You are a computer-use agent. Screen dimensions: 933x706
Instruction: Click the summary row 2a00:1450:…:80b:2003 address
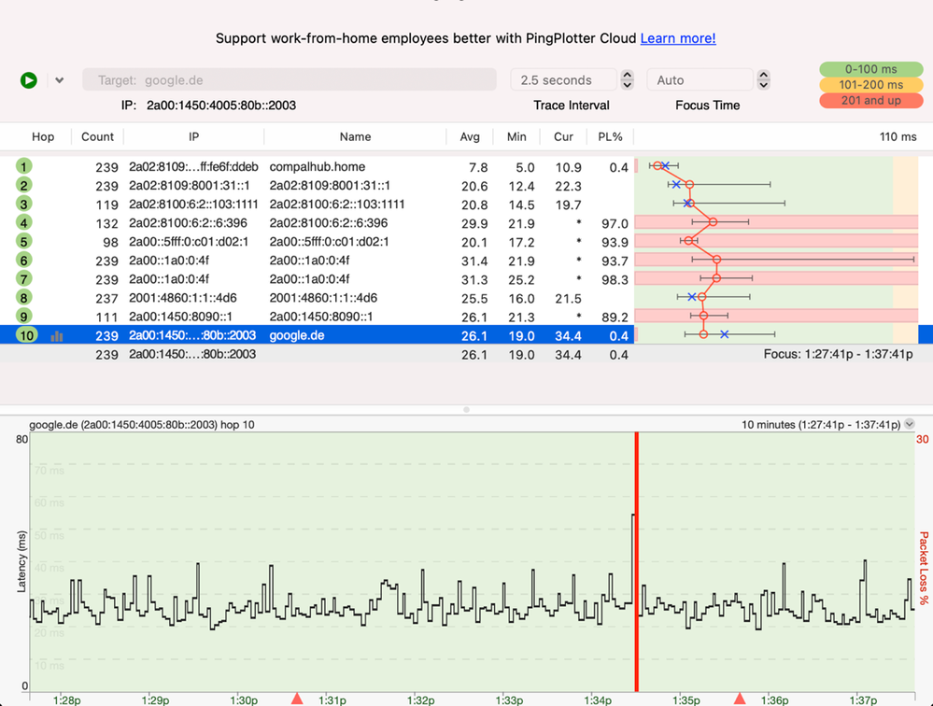pyautogui.click(x=192, y=355)
